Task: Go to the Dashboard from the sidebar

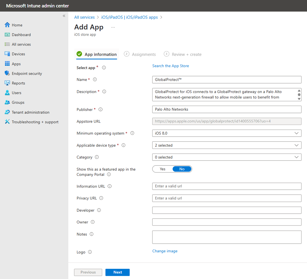Action: pos(21,34)
